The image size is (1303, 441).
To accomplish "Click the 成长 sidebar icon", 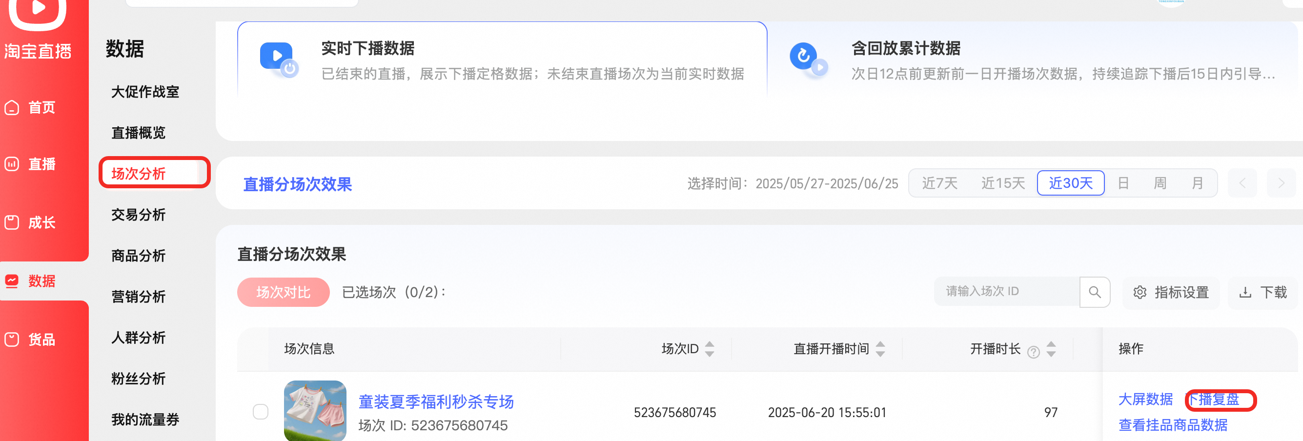I will (x=12, y=222).
